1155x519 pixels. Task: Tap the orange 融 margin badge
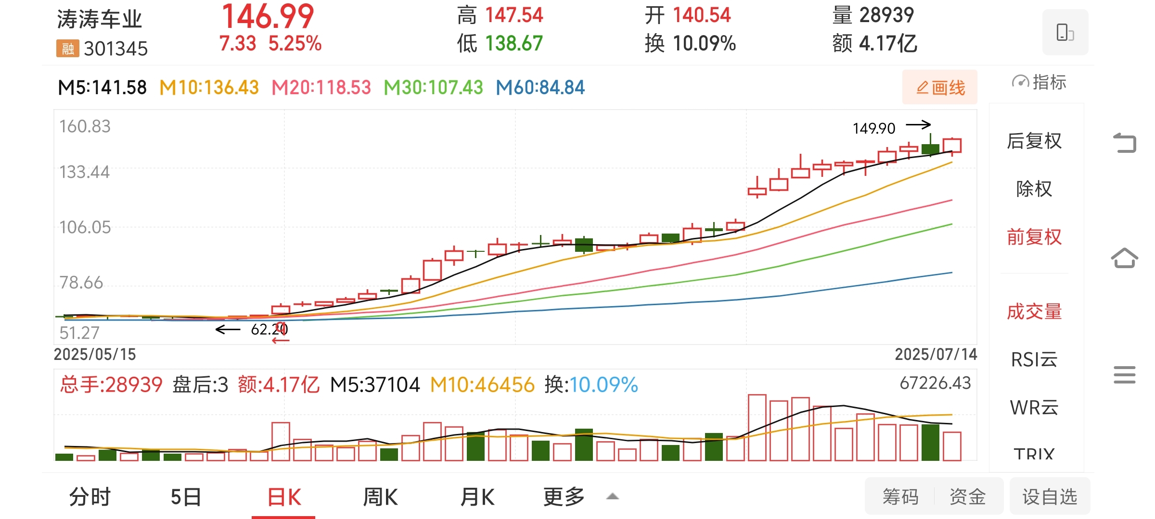tap(67, 49)
